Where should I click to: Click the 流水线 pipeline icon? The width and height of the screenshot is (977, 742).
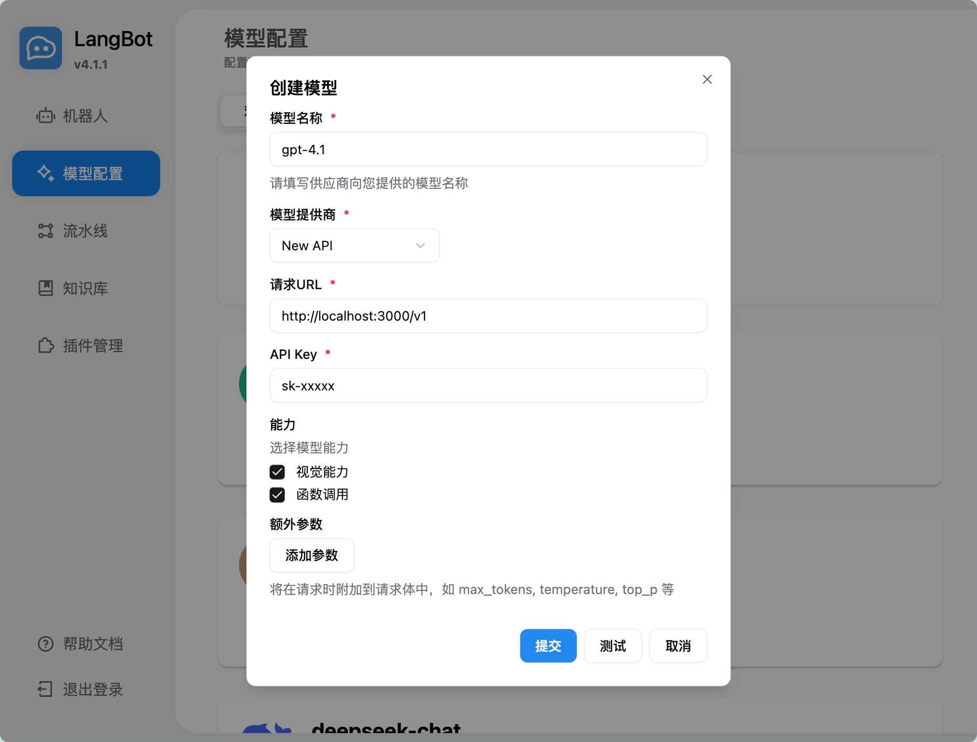45,230
